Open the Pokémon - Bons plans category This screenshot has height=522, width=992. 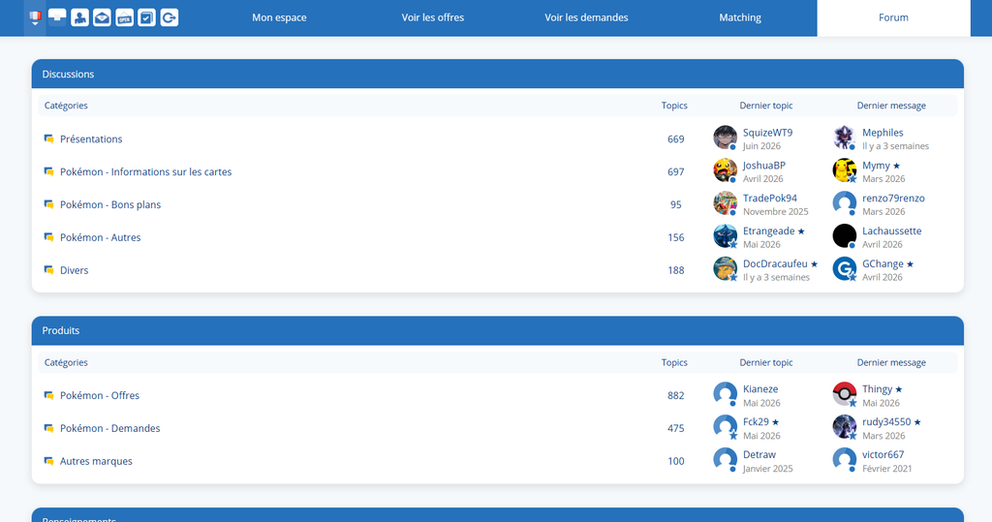(110, 205)
